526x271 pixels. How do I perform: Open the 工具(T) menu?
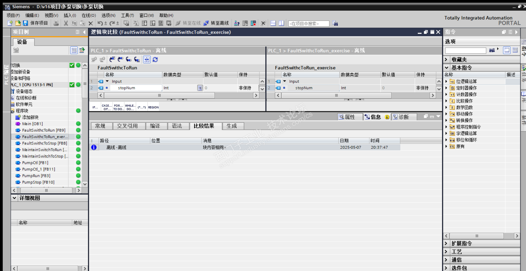click(x=127, y=15)
